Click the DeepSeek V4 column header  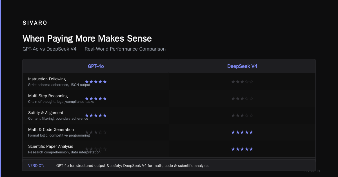pyautogui.click(x=242, y=66)
